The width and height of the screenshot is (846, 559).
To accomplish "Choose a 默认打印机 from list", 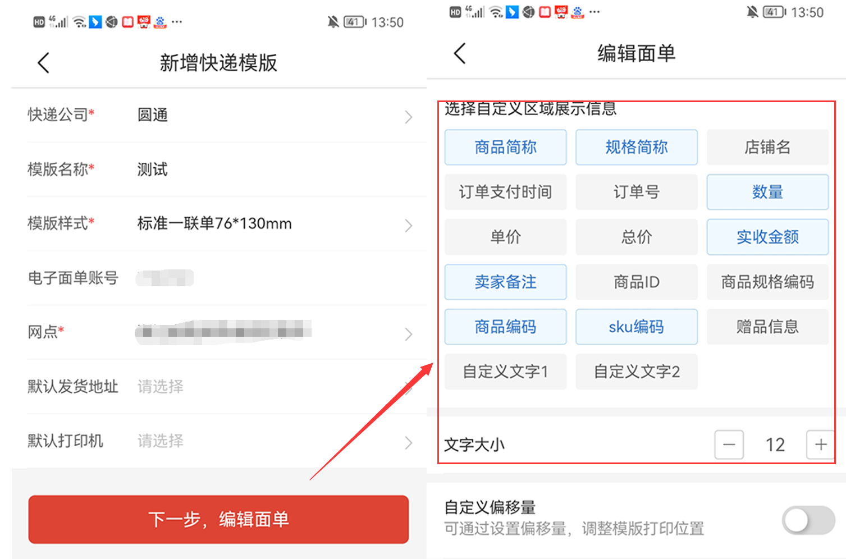I will 219,441.
